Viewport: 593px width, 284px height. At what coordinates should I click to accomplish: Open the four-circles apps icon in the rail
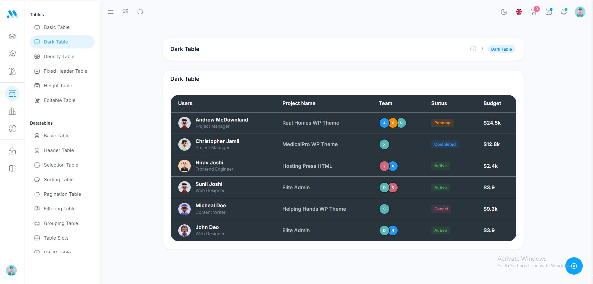(12, 129)
